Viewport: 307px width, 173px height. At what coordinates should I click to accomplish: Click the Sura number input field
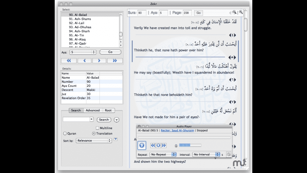(x=142, y=13)
